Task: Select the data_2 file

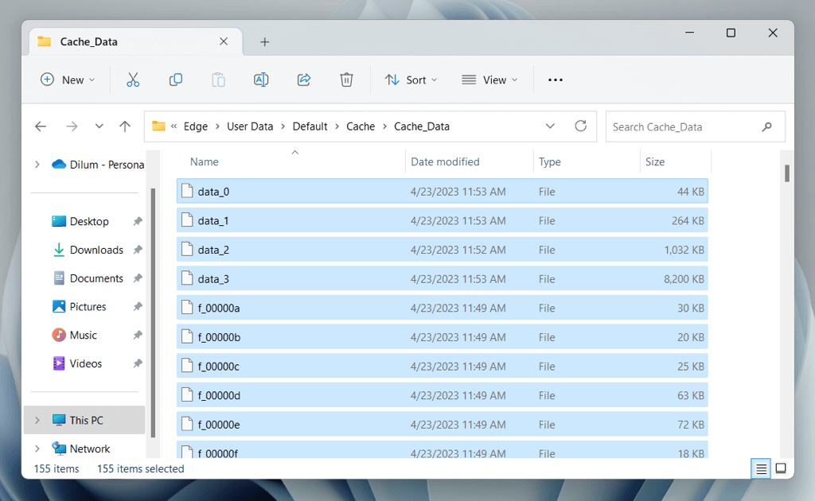Action: tap(213, 250)
